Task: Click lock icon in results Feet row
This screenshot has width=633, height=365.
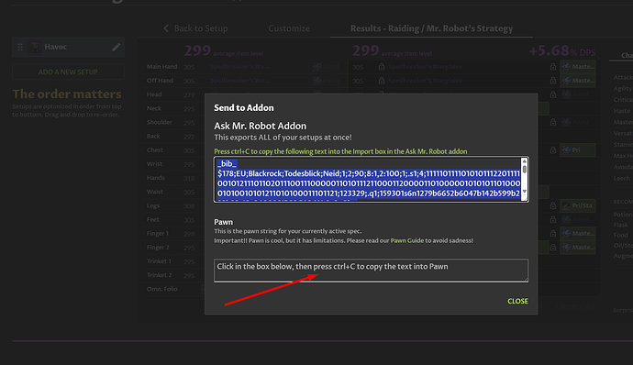Action: 553,220
